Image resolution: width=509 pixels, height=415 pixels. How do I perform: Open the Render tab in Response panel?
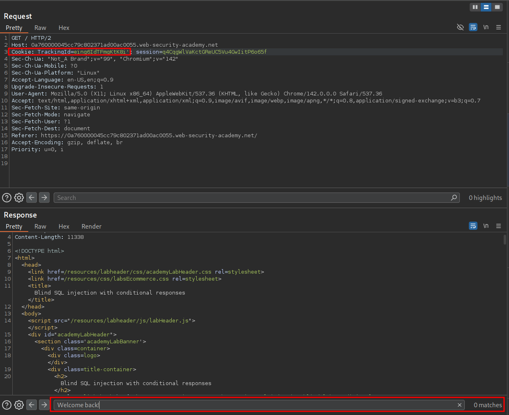pyautogui.click(x=91, y=227)
